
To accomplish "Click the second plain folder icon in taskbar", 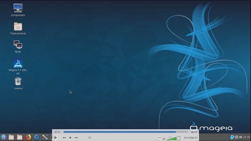I will [x=20, y=137].
